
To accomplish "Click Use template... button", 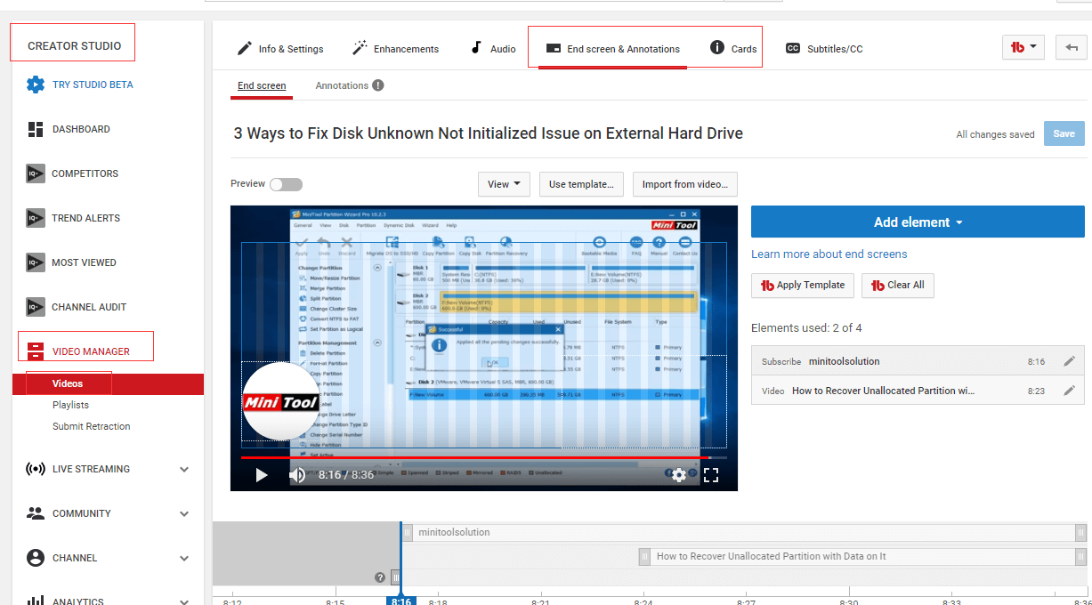I will click(581, 184).
